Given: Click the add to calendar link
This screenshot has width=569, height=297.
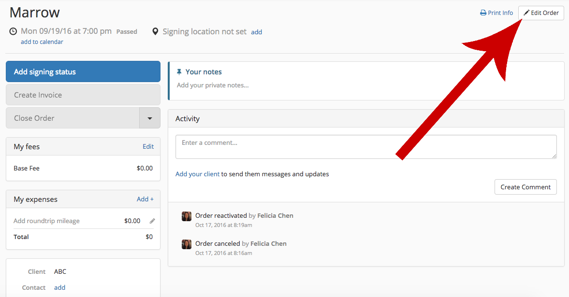Looking at the screenshot, I should pyautogui.click(x=42, y=42).
